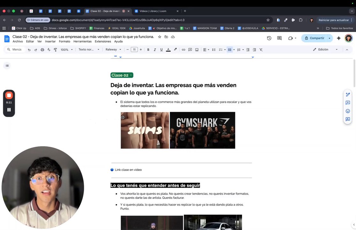Viewport: 356px width, 230px height.
Task: Open the Gemini spark assistant
Action: 339,38
